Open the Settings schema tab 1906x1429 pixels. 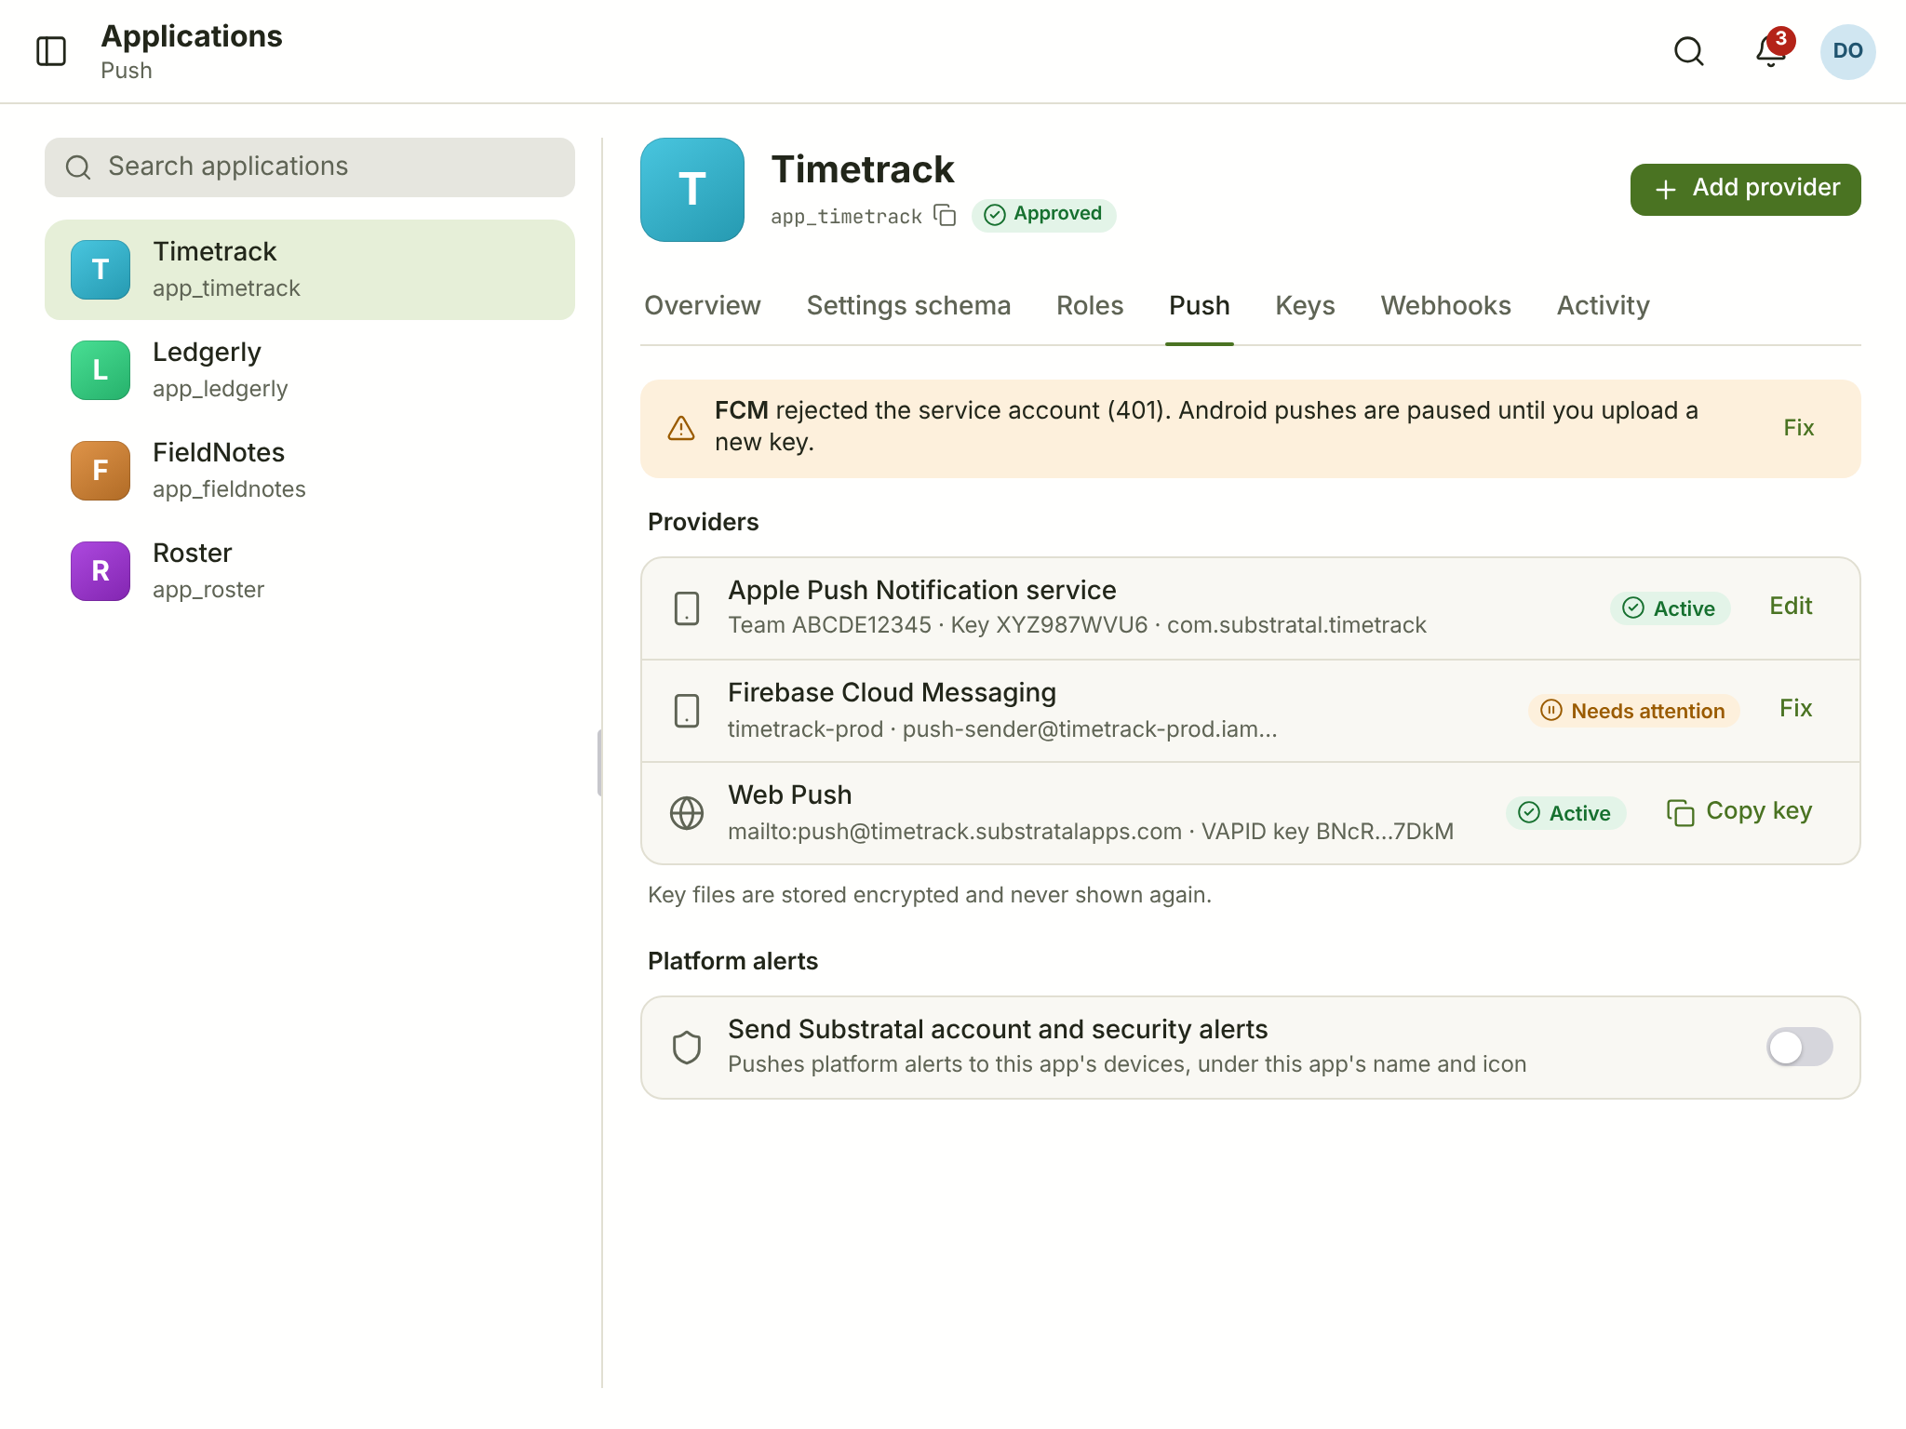tap(908, 305)
